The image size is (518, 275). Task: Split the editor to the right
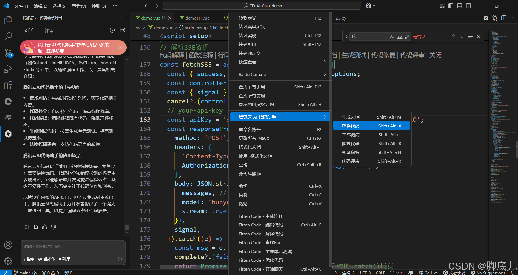(x=504, y=18)
